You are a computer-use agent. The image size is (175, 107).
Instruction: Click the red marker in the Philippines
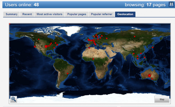(x=145, y=57)
